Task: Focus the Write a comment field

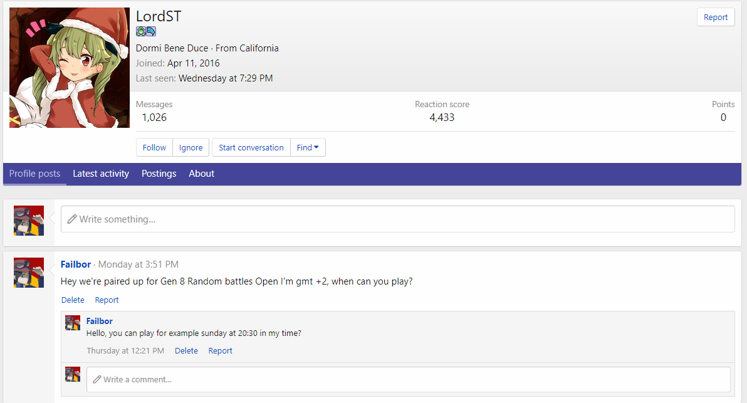Action: [x=408, y=379]
